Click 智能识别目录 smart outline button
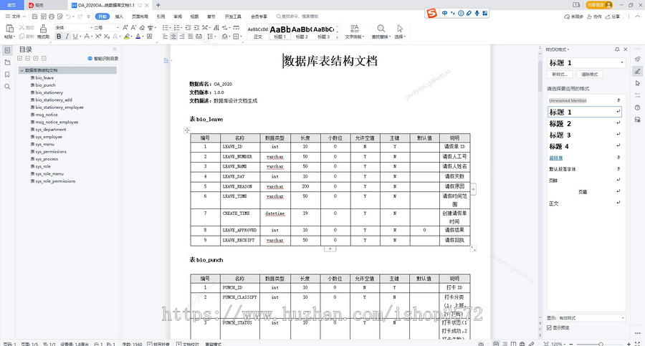 [102, 59]
